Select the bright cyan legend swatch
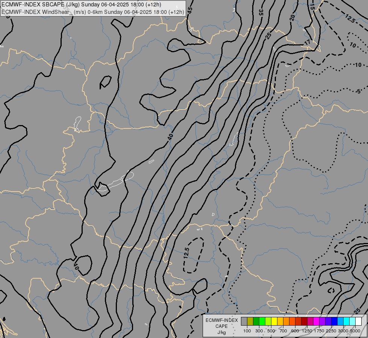The height and width of the screenshot is (338, 368). pyautogui.click(x=347, y=321)
